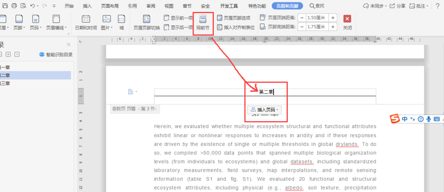Click the 第二章 header text
This screenshot has width=444, height=192.
point(266,92)
